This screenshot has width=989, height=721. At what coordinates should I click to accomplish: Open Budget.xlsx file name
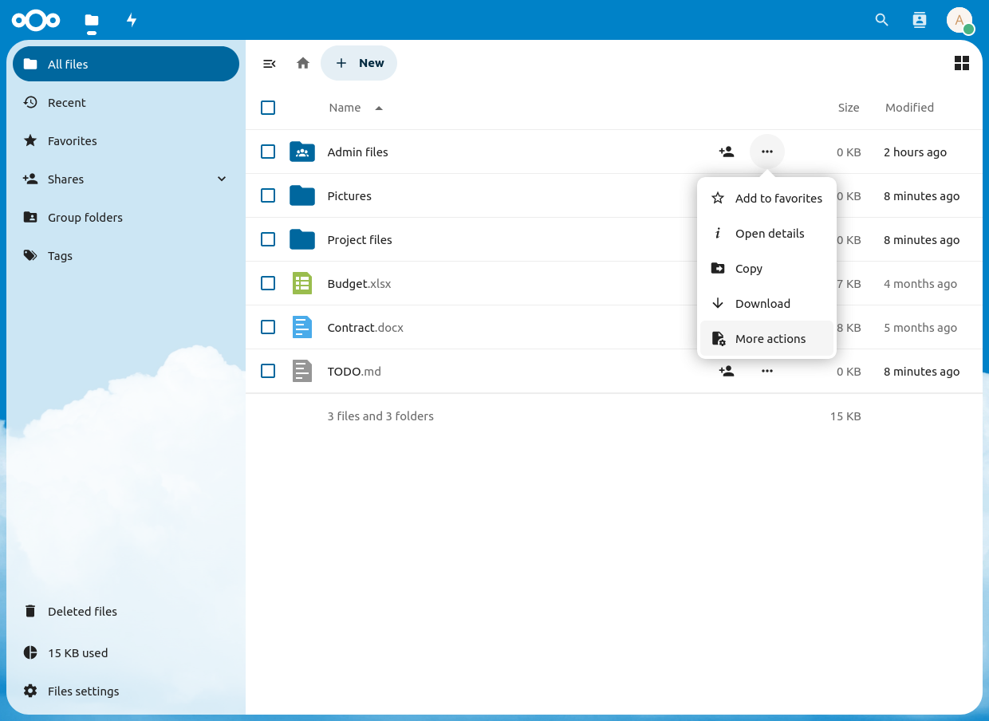click(x=359, y=283)
